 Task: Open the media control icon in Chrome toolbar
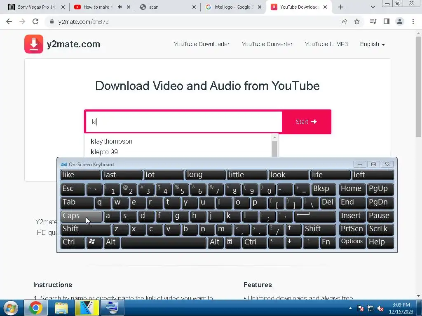tap(373, 21)
